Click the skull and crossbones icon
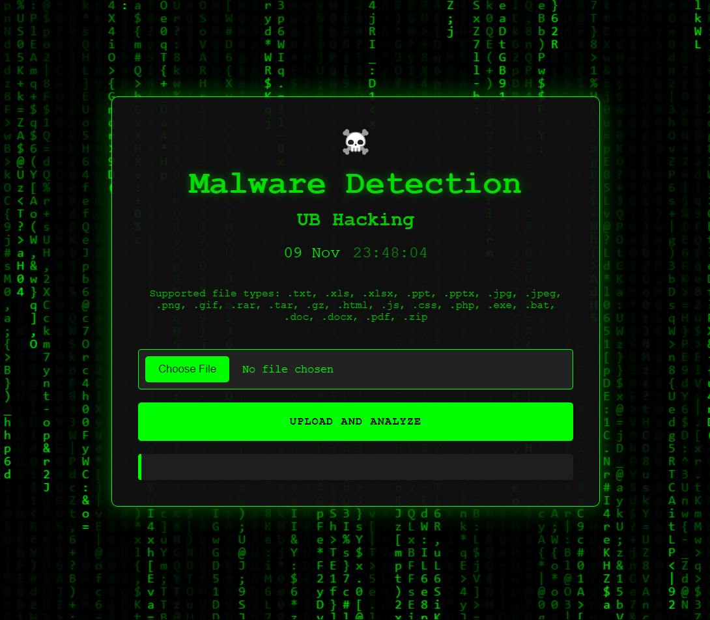 click(356, 142)
